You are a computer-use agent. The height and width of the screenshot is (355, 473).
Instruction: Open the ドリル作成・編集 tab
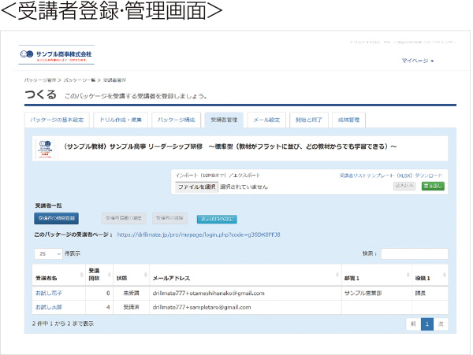[x=118, y=120]
